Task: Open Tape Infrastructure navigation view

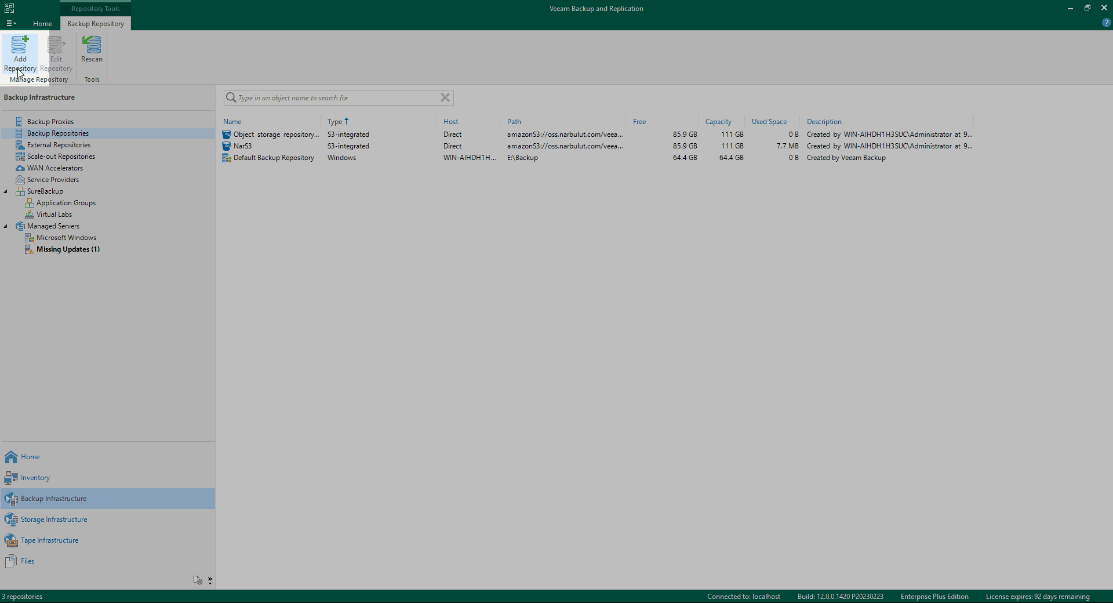Action: (x=49, y=540)
